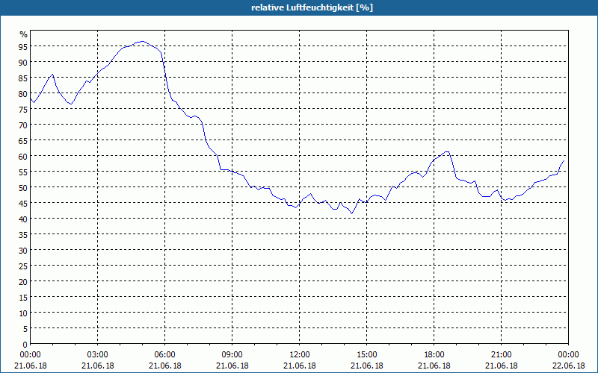Select the 85 y-axis label

coord(23,78)
